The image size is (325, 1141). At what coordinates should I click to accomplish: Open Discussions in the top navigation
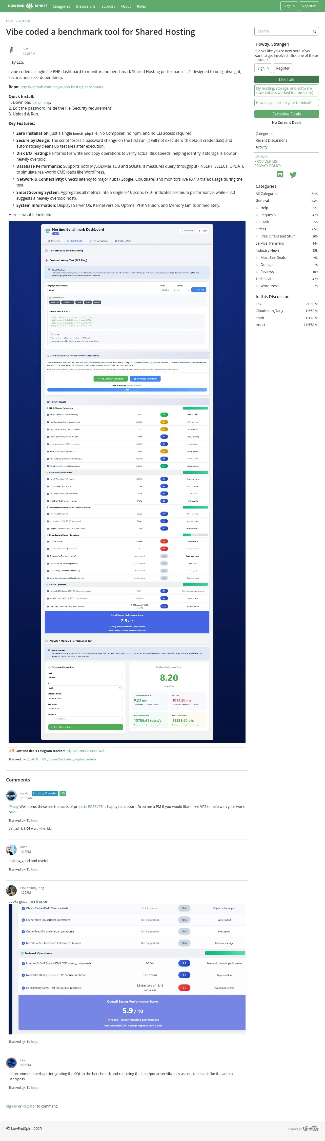click(x=86, y=6)
